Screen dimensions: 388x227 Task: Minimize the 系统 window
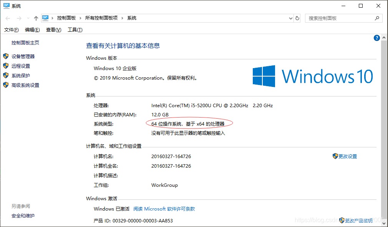343,6
